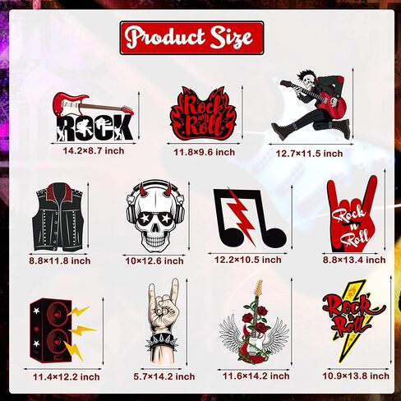This screenshot has width=401, height=401.
Task: Click the winged guitar with roses
Action: click(254, 322)
